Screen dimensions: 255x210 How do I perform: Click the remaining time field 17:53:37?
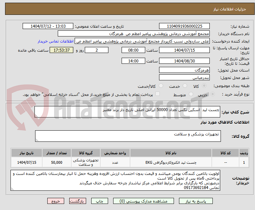coord(61,50)
